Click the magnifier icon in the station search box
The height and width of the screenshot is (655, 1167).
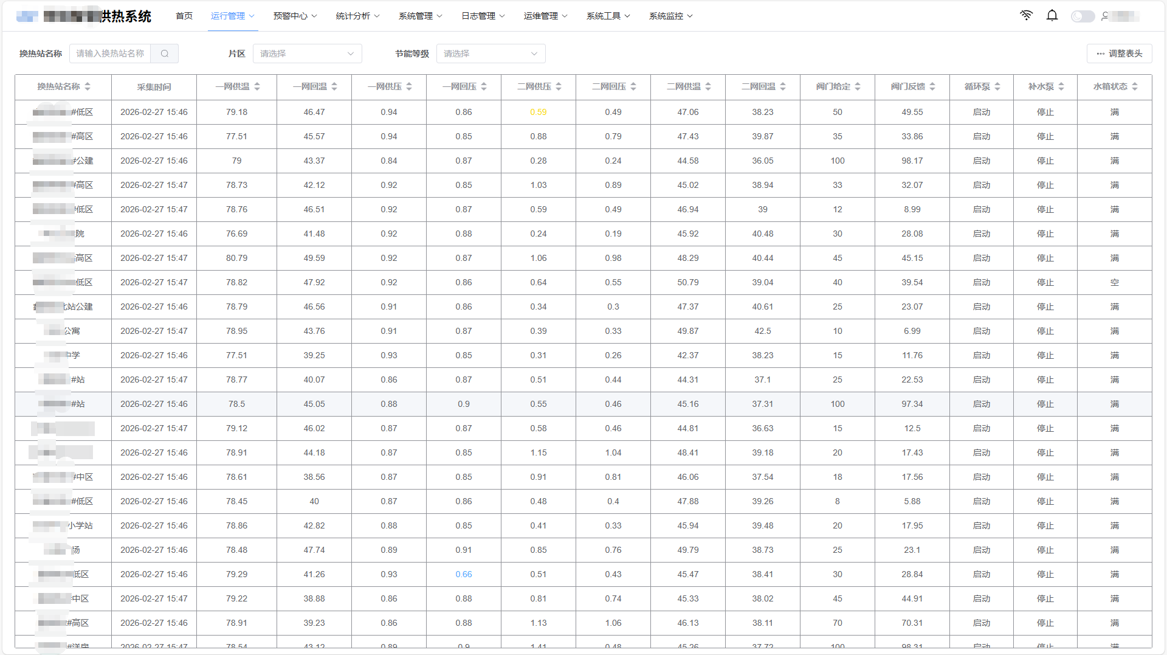164,54
